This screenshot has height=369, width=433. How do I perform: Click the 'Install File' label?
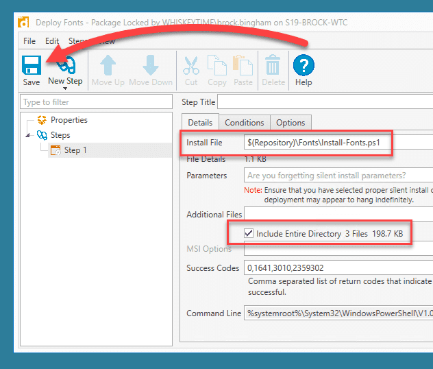point(204,143)
